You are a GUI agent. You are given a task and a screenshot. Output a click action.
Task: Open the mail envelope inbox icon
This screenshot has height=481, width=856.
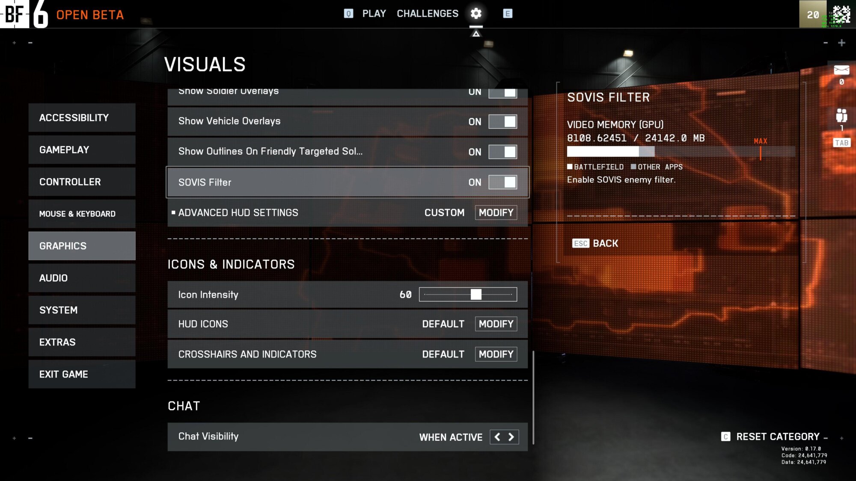coord(841,70)
